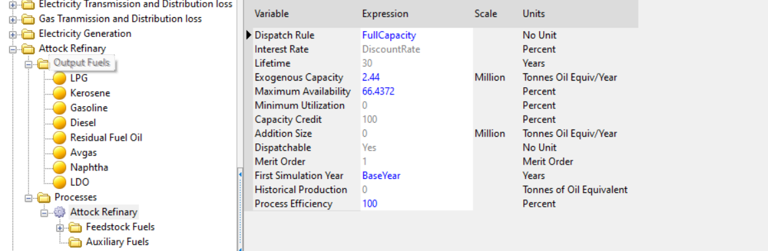Click the FullCapacity Dispatch Rule expression
The height and width of the screenshot is (251, 768).
[389, 35]
